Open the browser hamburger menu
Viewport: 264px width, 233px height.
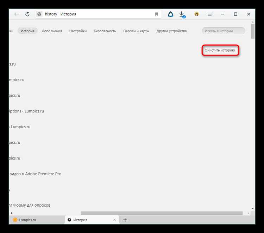tap(209, 14)
